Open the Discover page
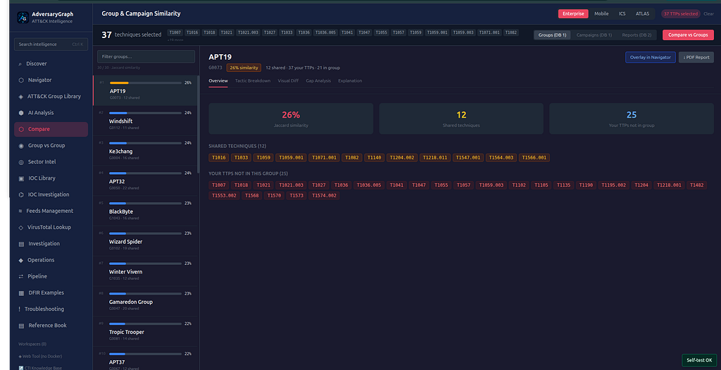721x370 pixels. (51, 64)
